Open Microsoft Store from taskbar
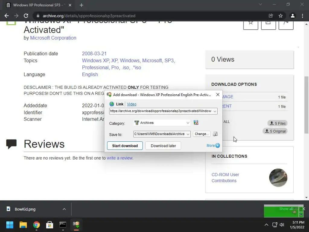Image resolution: width=309 pixels, height=232 pixels. (x=50, y=225)
